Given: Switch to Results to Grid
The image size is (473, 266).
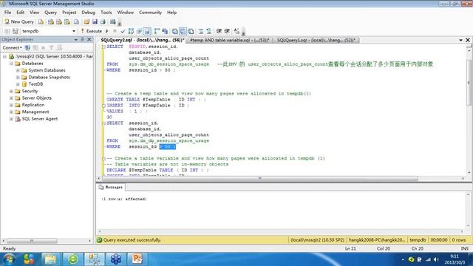Looking at the screenshot, I should point(183,31).
